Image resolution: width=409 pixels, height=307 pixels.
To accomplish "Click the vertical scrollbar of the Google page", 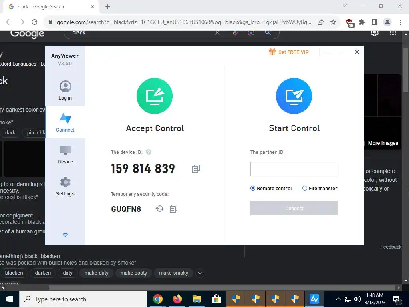I will [405, 70].
